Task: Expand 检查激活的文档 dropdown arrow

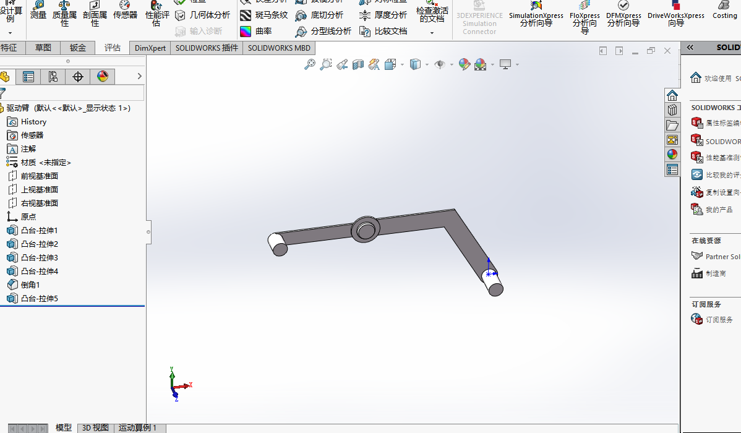Action: [x=432, y=33]
